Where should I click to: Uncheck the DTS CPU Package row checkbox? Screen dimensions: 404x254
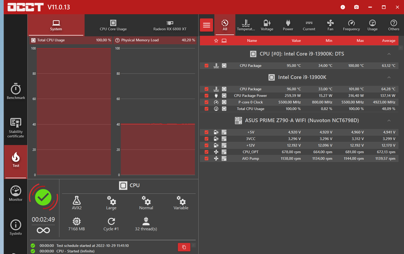[x=206, y=66]
